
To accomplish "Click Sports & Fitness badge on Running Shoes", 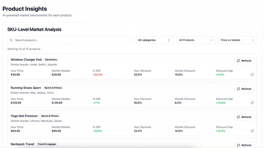I will (x=53, y=88).
